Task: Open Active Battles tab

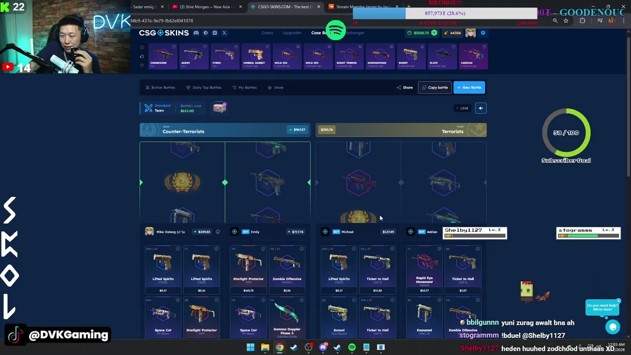Action: [x=160, y=87]
